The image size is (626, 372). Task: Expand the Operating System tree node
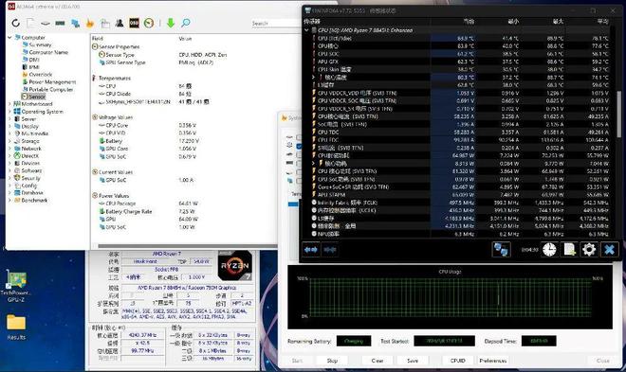click(10, 112)
